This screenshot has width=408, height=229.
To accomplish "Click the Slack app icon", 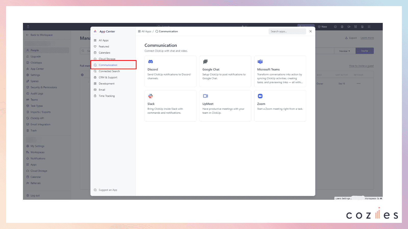I will click(x=150, y=96).
